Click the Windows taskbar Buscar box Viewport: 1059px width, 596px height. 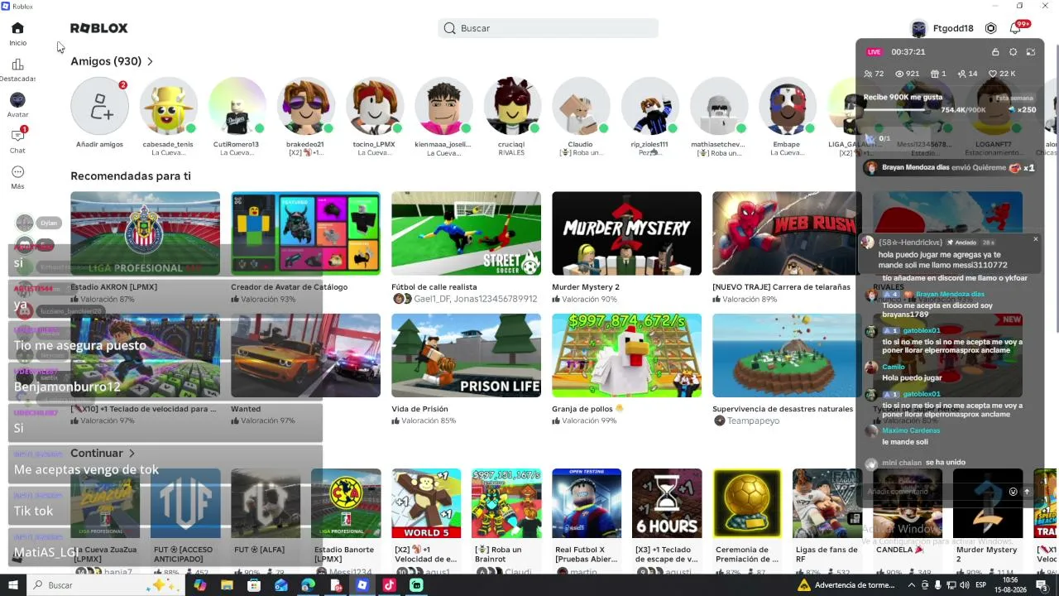coord(105,585)
